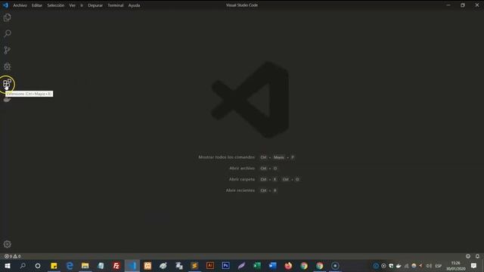
Task: Click the ESP language indicator in the tray
Action: click(439, 266)
